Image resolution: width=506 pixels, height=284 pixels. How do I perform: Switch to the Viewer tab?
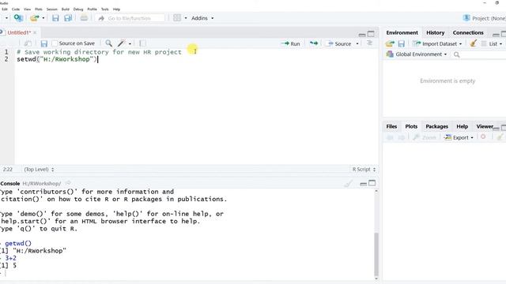[x=484, y=126]
